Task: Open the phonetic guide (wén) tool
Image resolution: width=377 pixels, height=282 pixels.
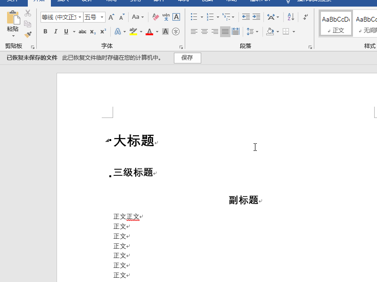Action: point(166,17)
